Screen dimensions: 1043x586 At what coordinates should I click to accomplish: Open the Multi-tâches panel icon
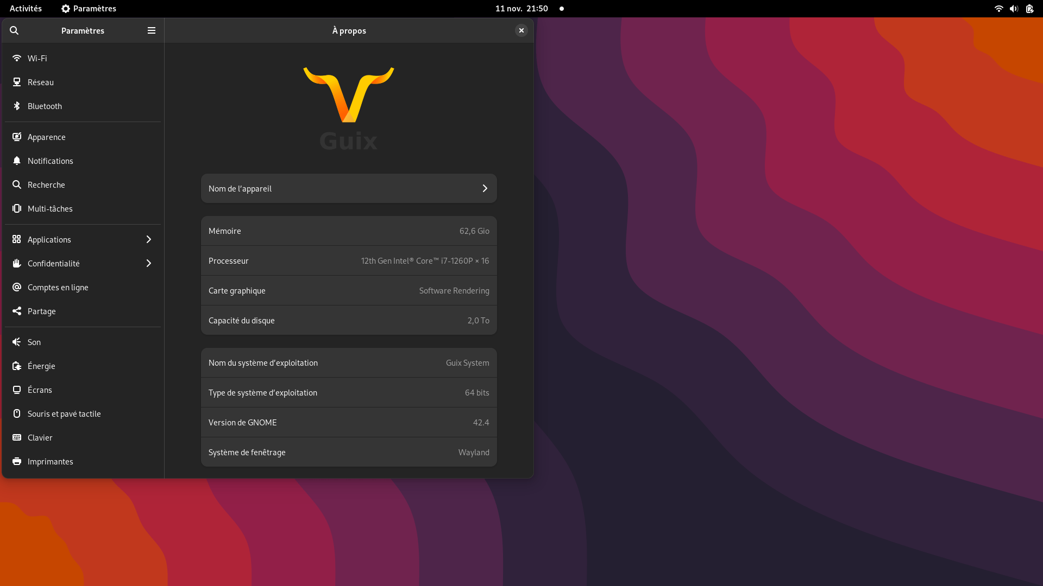click(17, 208)
